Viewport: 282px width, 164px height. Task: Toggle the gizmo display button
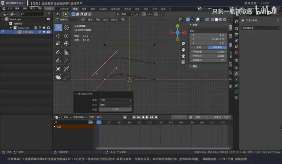(188, 19)
